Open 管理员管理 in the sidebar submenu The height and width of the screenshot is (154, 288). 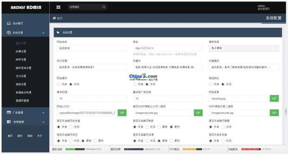22,101
